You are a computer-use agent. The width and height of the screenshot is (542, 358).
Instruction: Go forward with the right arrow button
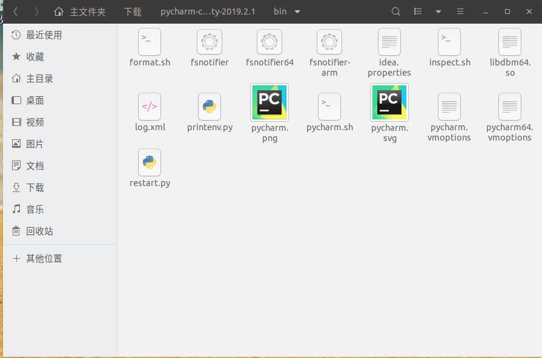pos(36,12)
